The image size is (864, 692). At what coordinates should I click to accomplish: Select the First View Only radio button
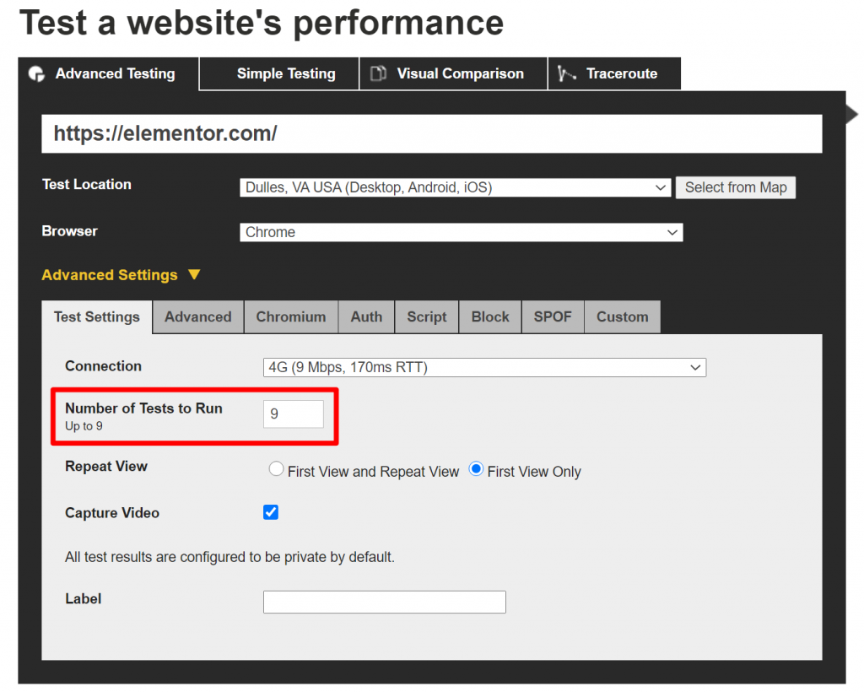(476, 470)
